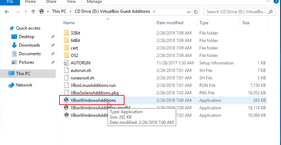Click the VirtualBox icon in address bar
Viewport: 281px width, 145px height.
(x=41, y=12)
